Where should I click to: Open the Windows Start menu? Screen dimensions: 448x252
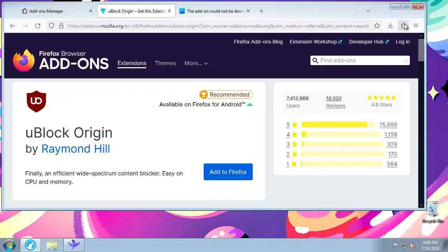click(x=9, y=245)
